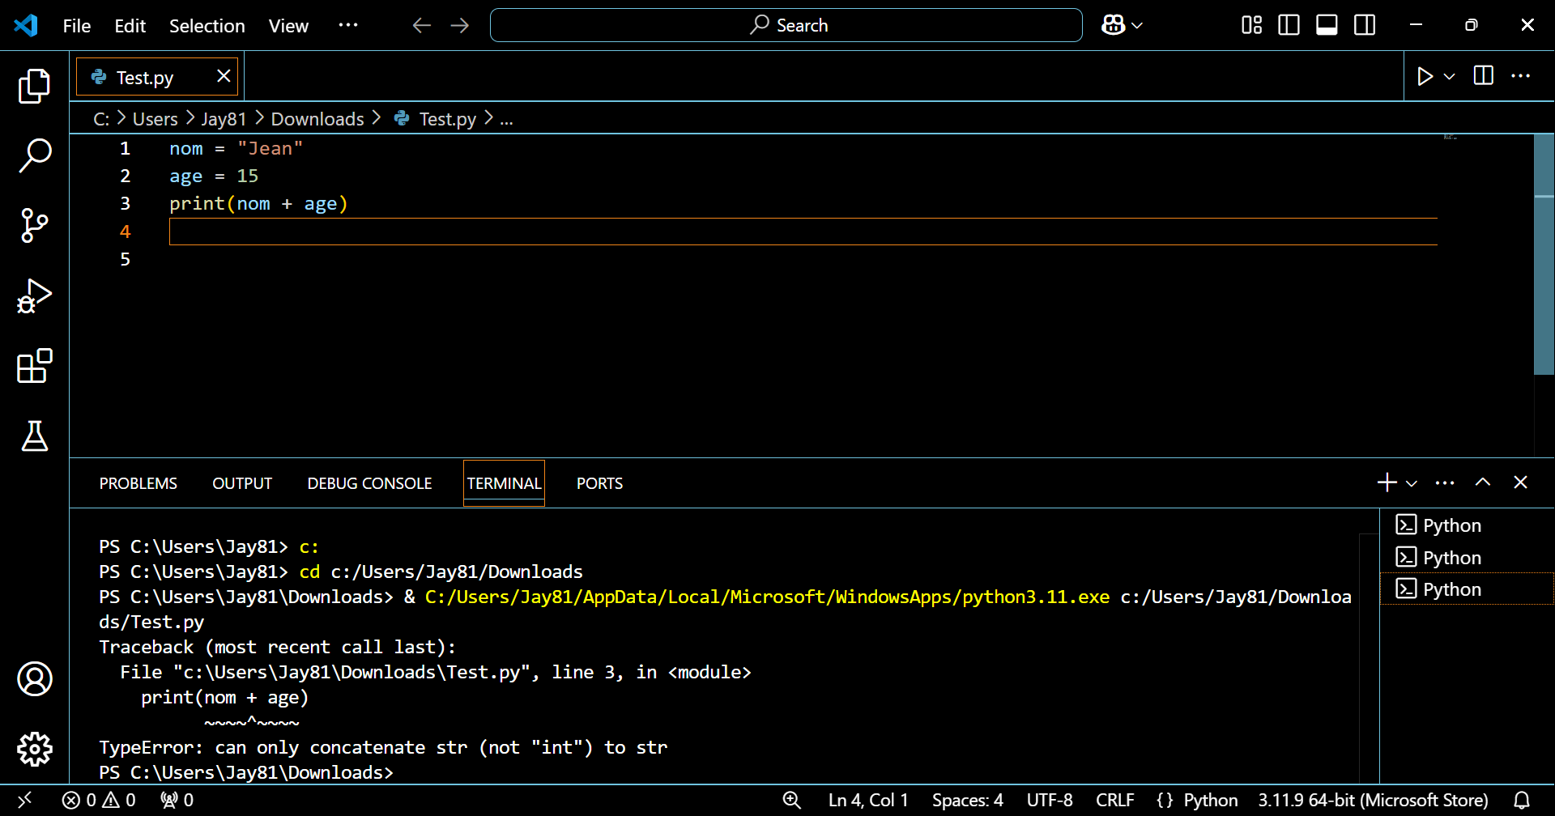Viewport: 1555px width, 816px height.
Task: Open the Extensions view
Action: [x=34, y=367]
